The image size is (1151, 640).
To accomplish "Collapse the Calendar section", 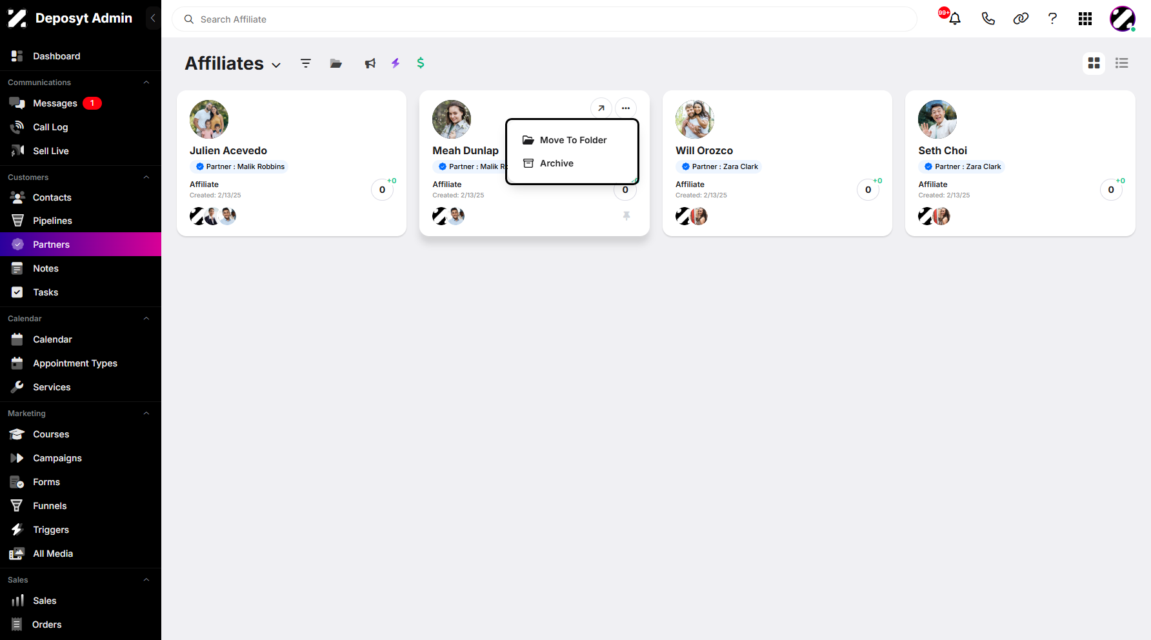I will click(146, 319).
